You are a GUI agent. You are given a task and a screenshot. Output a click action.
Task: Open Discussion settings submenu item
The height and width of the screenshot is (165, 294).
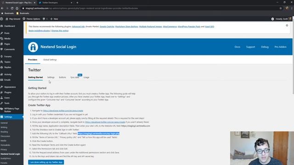coord(5,136)
